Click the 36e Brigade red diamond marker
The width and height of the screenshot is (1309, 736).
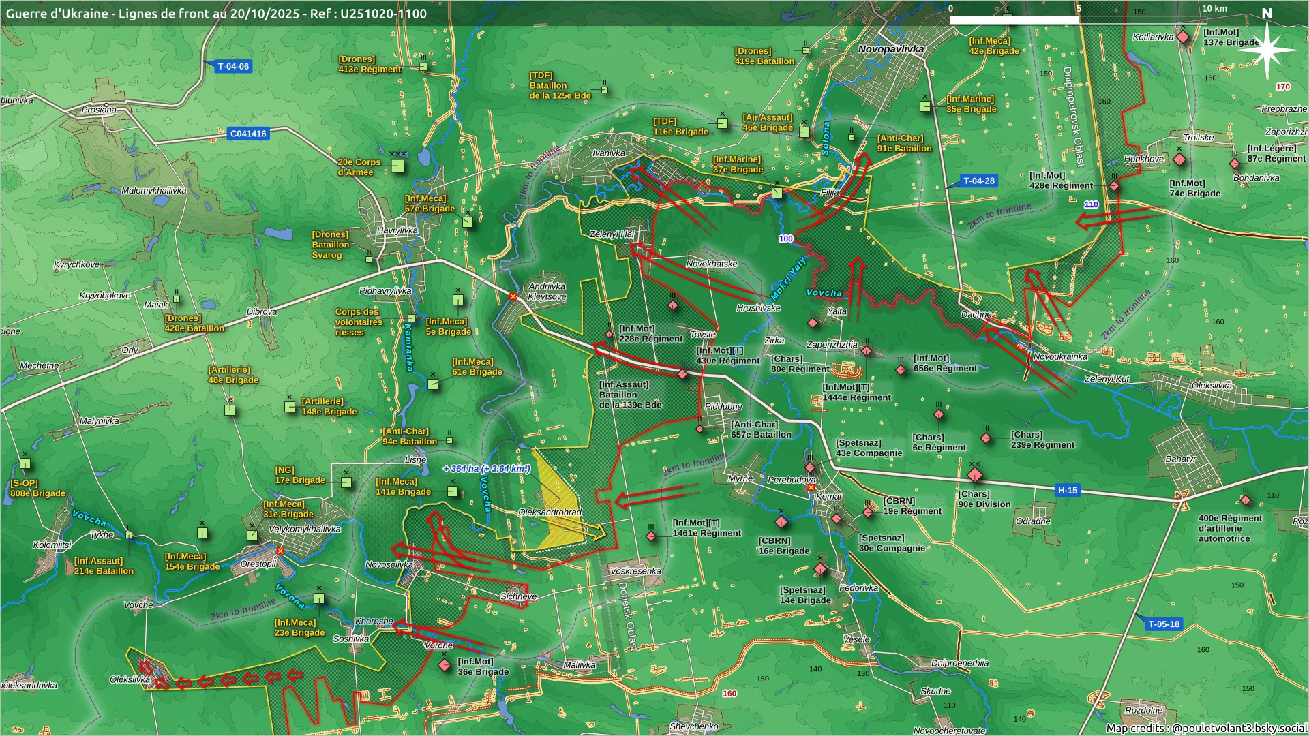445,664
